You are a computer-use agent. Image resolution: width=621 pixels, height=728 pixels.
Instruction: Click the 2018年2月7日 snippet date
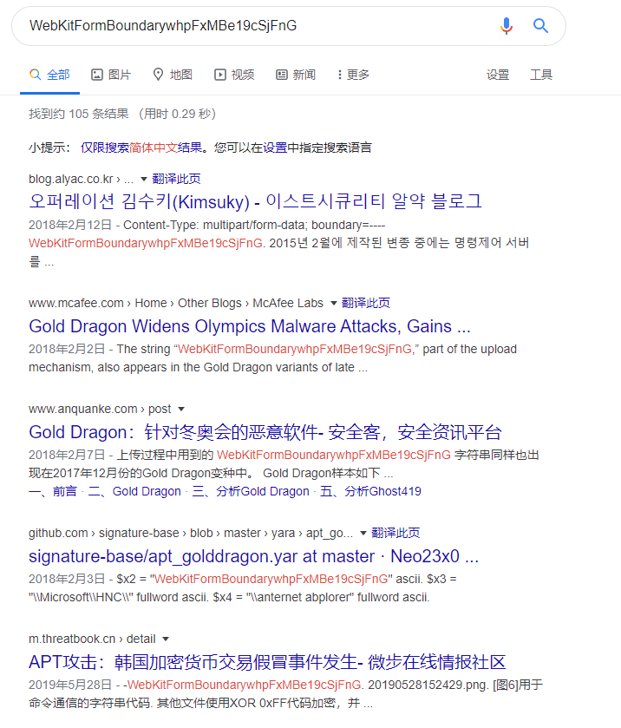(67, 455)
